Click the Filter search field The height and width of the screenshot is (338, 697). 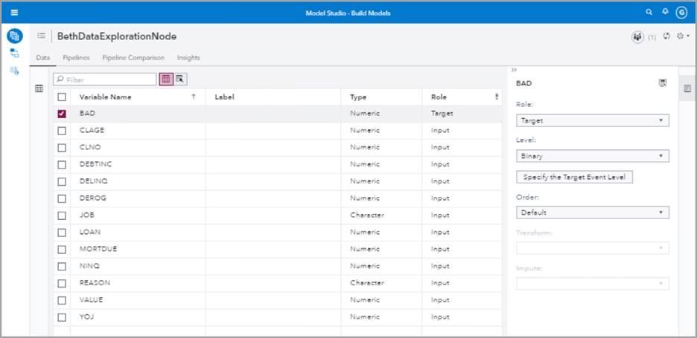pyautogui.click(x=105, y=79)
